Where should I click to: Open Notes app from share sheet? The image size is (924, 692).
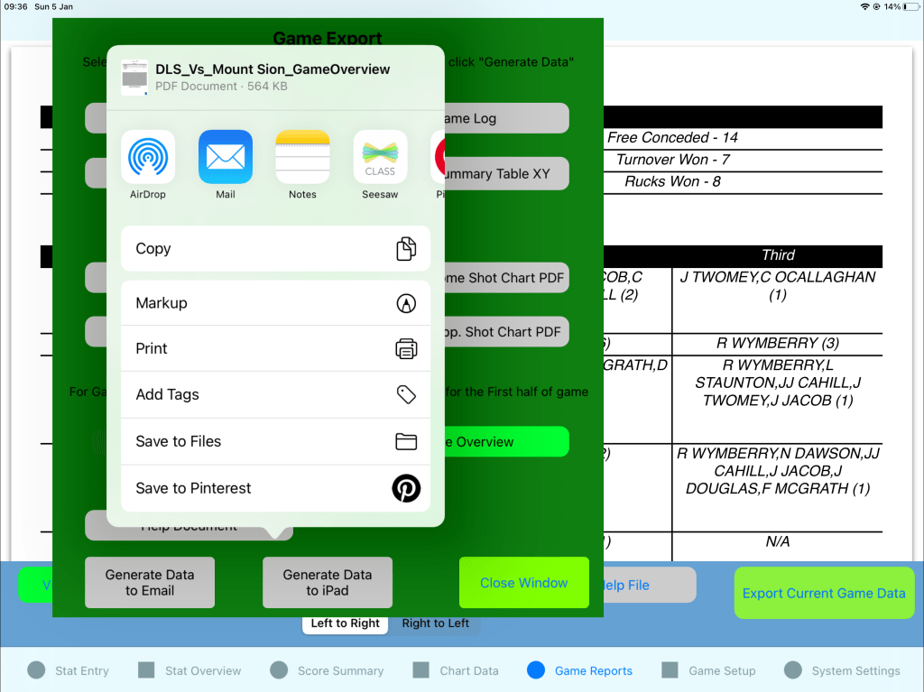(x=302, y=158)
